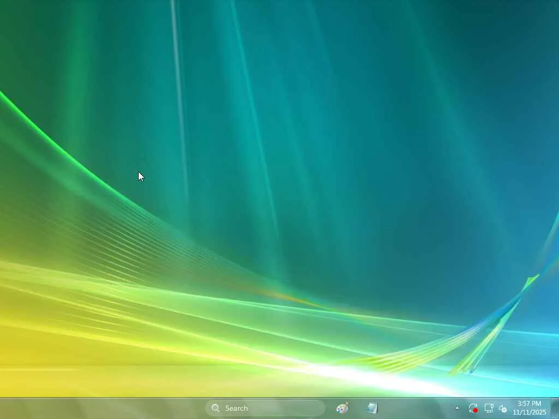
Task: Click the taskbar Search box
Action: click(x=265, y=408)
